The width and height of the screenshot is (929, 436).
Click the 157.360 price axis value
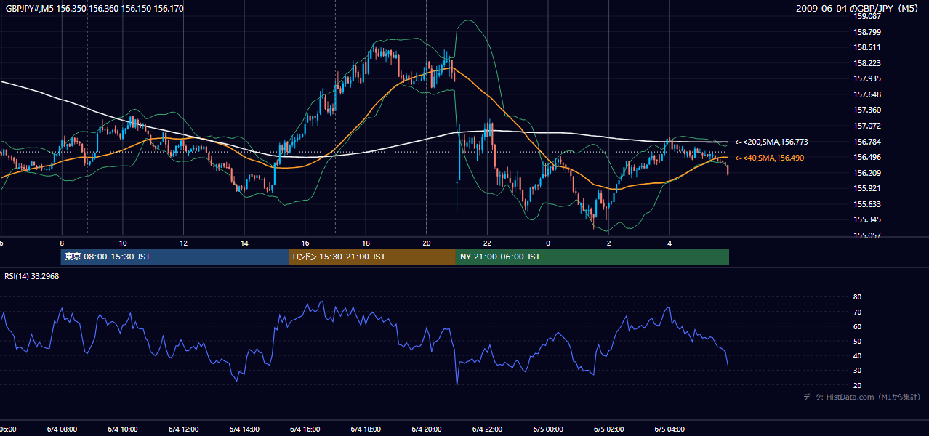point(867,110)
